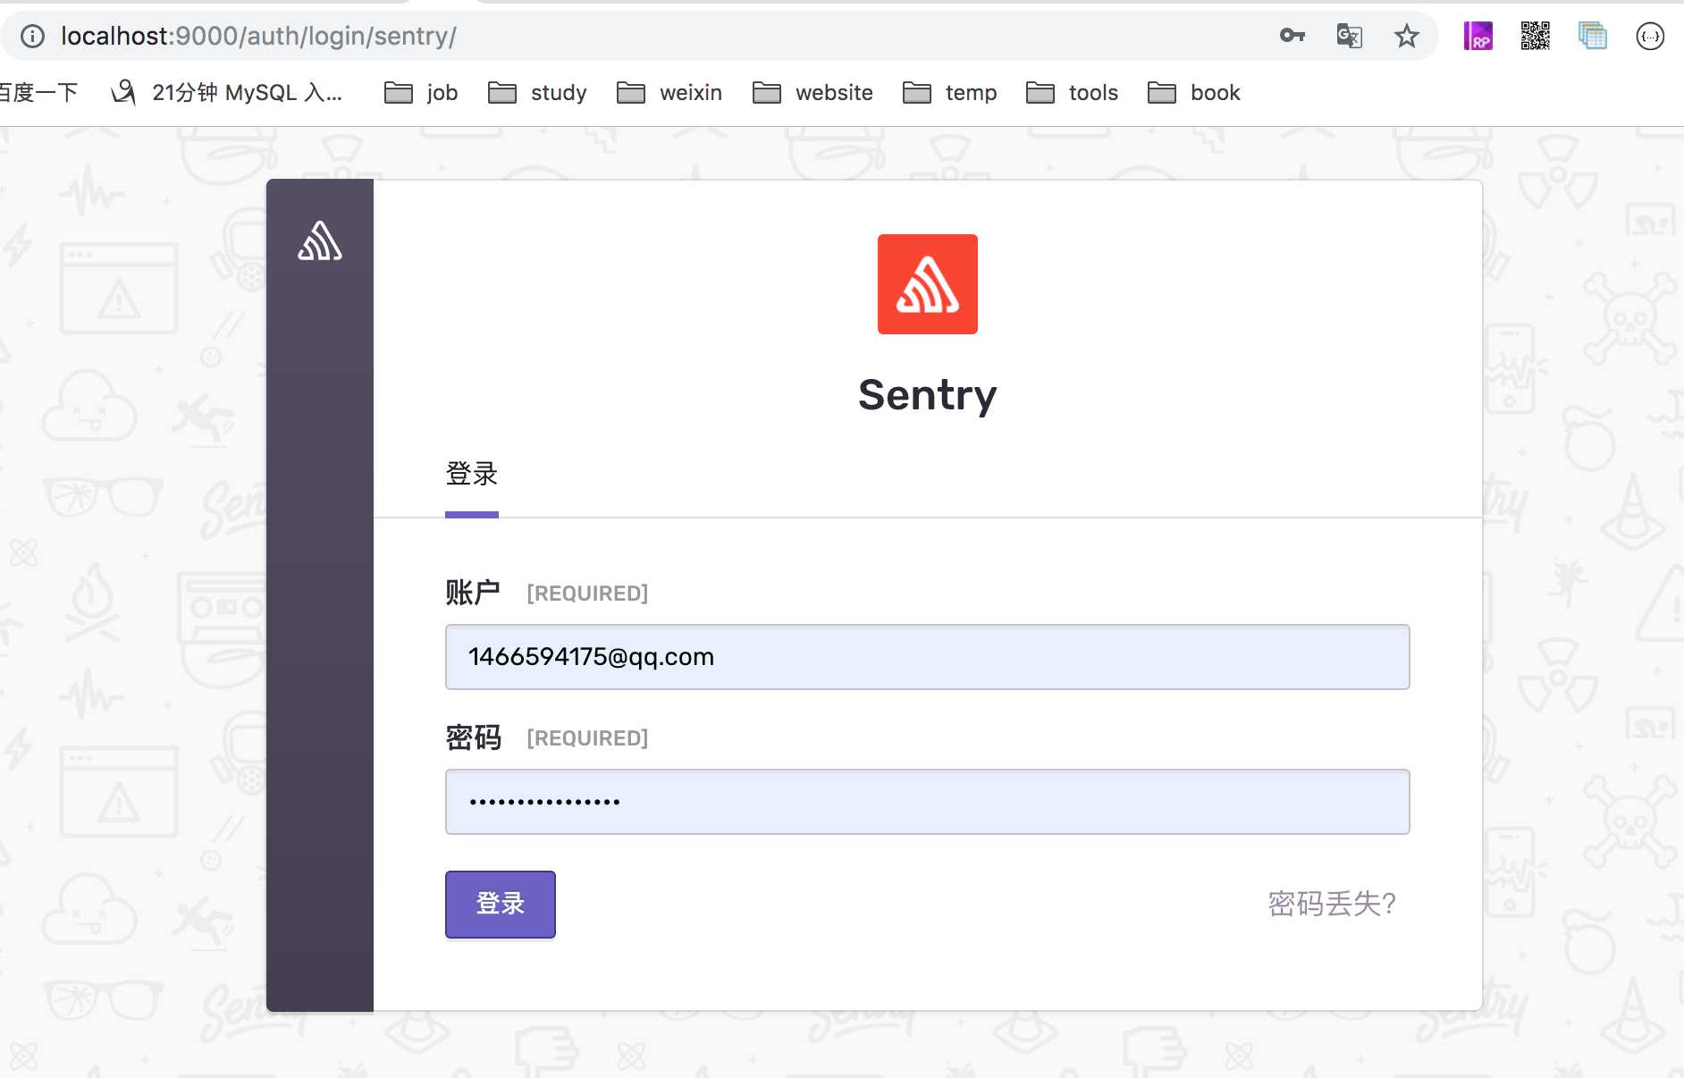Screen dimensions: 1684x1078
Task: Click the 账户 email input field
Action: 928,657
